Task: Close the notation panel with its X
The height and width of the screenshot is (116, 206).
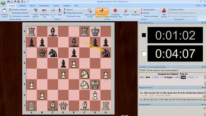Action: (x=205, y=67)
